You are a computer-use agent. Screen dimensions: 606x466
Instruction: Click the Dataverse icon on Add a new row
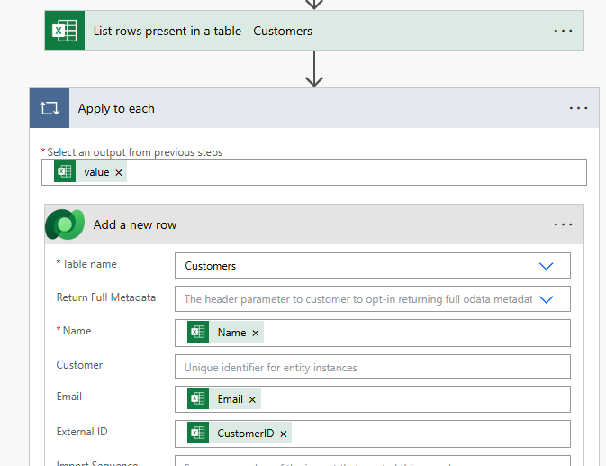click(x=65, y=224)
